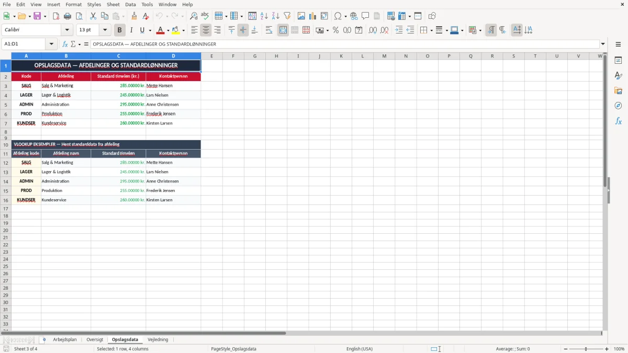Open the Function Wizard

[65, 44]
